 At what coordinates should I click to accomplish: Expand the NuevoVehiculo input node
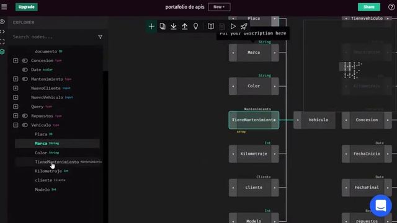[x=16, y=97]
